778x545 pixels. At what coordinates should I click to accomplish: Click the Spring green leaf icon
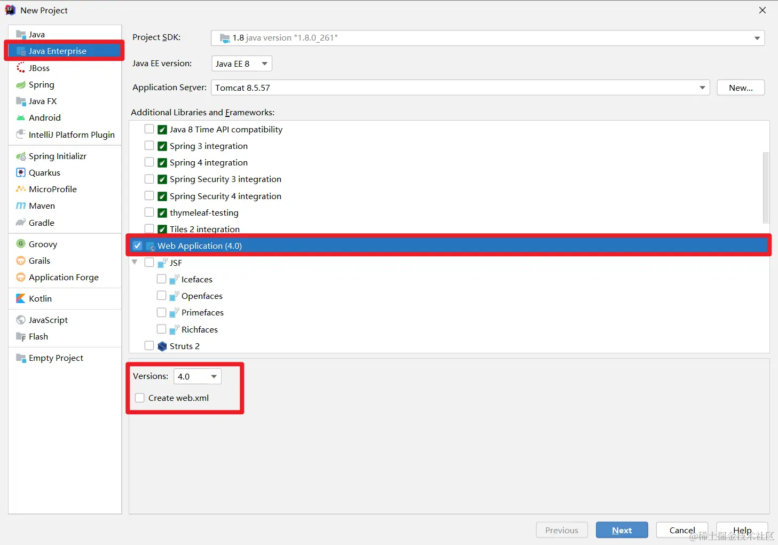21,85
